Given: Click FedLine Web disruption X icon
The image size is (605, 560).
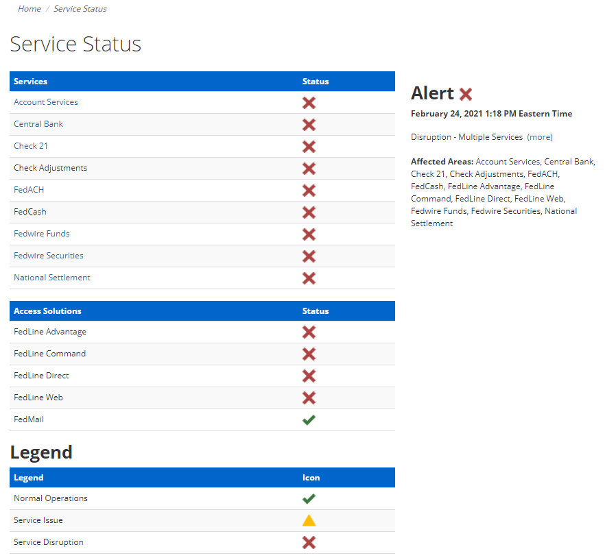Looking at the screenshot, I should 309,398.
